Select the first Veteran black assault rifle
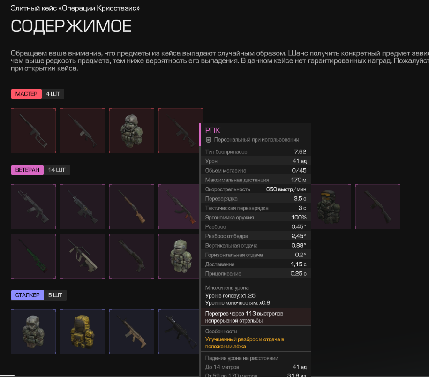 33,207
